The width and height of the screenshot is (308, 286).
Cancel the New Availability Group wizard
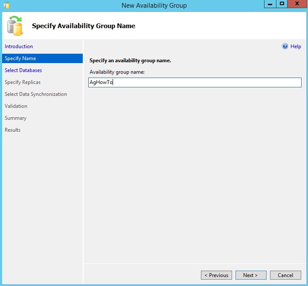click(285, 275)
